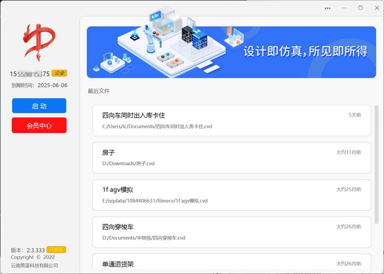Open recent file 1f agv模拟

(232, 195)
